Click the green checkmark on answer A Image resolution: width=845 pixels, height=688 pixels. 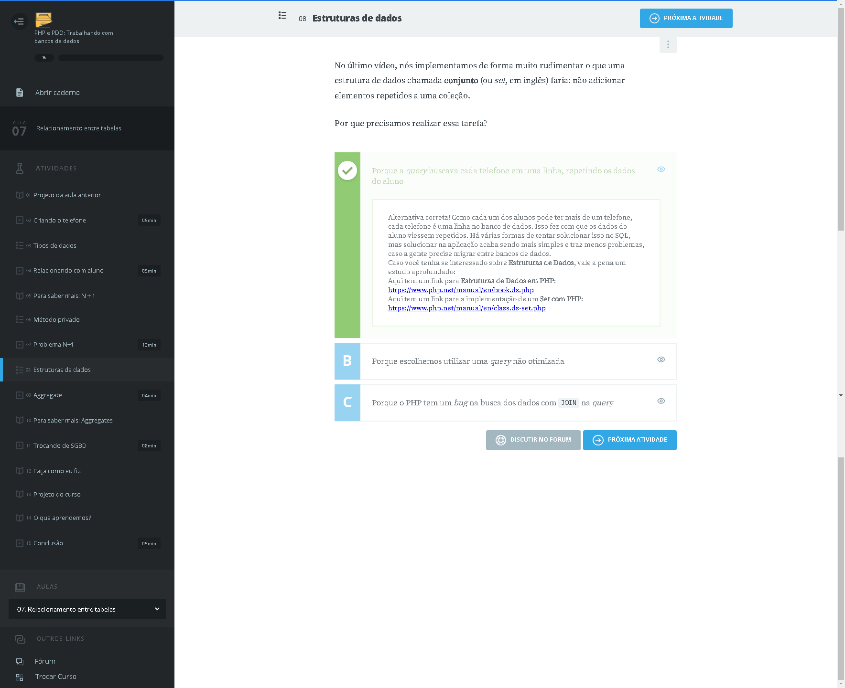coord(347,170)
